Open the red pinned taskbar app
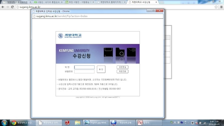Image resolution: width=224 pixels, height=126 pixels. pyautogui.click(x=67, y=123)
